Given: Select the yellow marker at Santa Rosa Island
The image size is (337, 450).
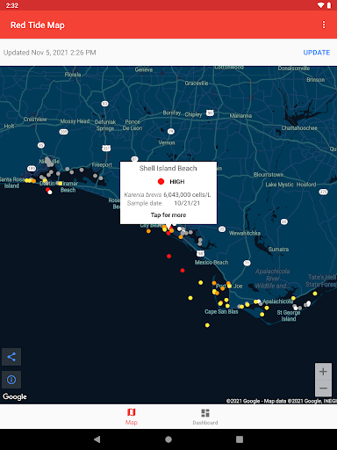Looking at the screenshot, I should (27, 180).
